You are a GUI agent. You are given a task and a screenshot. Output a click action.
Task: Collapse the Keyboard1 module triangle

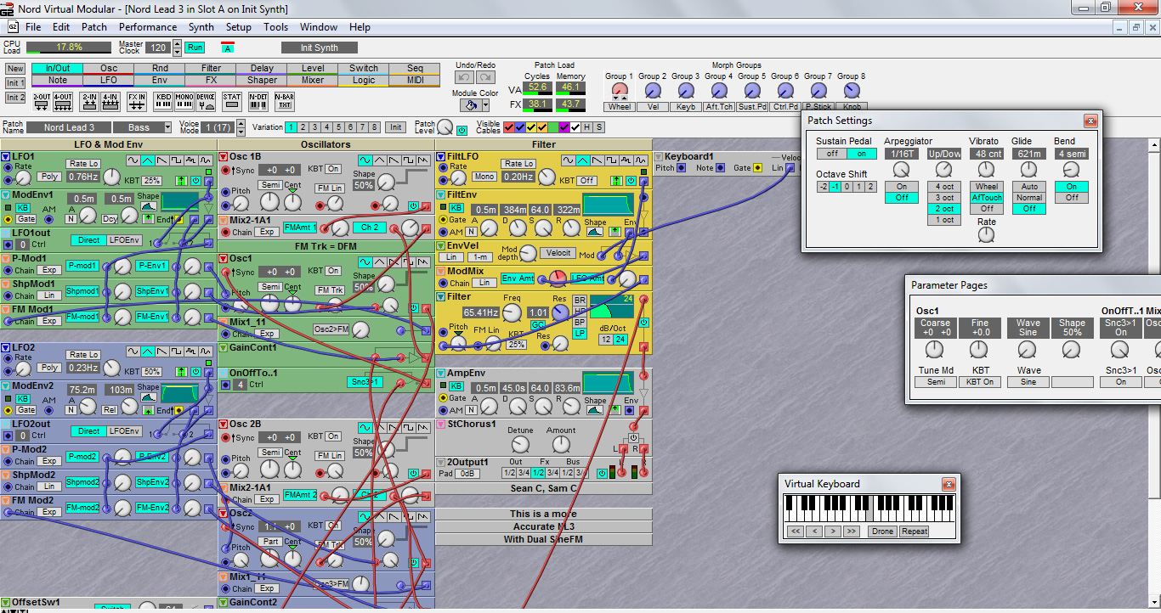(658, 157)
